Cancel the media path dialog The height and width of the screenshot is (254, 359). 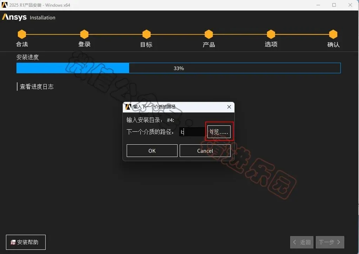(205, 151)
